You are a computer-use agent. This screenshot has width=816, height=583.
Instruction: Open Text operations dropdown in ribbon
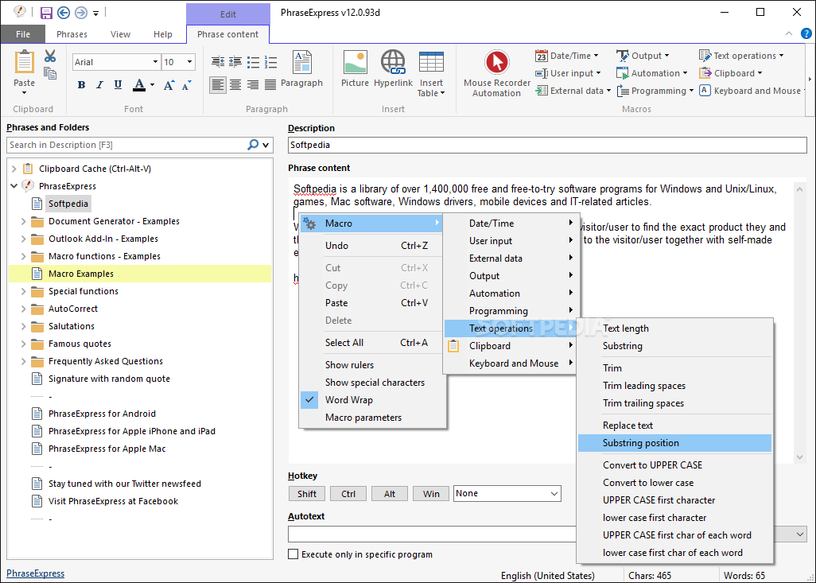coord(741,56)
